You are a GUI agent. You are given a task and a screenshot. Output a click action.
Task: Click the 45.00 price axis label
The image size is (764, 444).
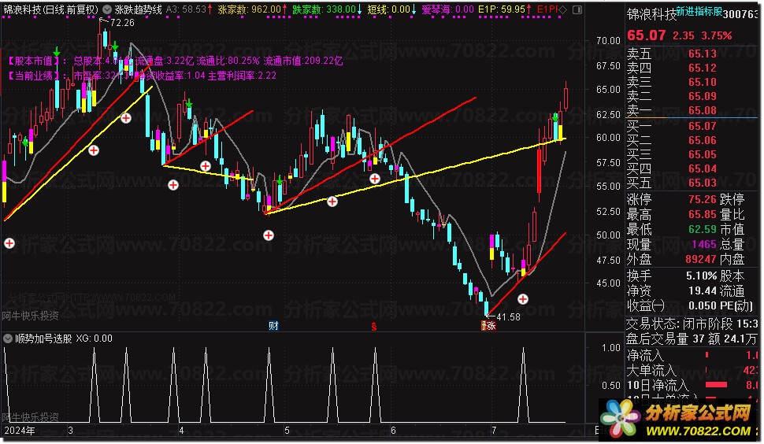[x=608, y=283]
